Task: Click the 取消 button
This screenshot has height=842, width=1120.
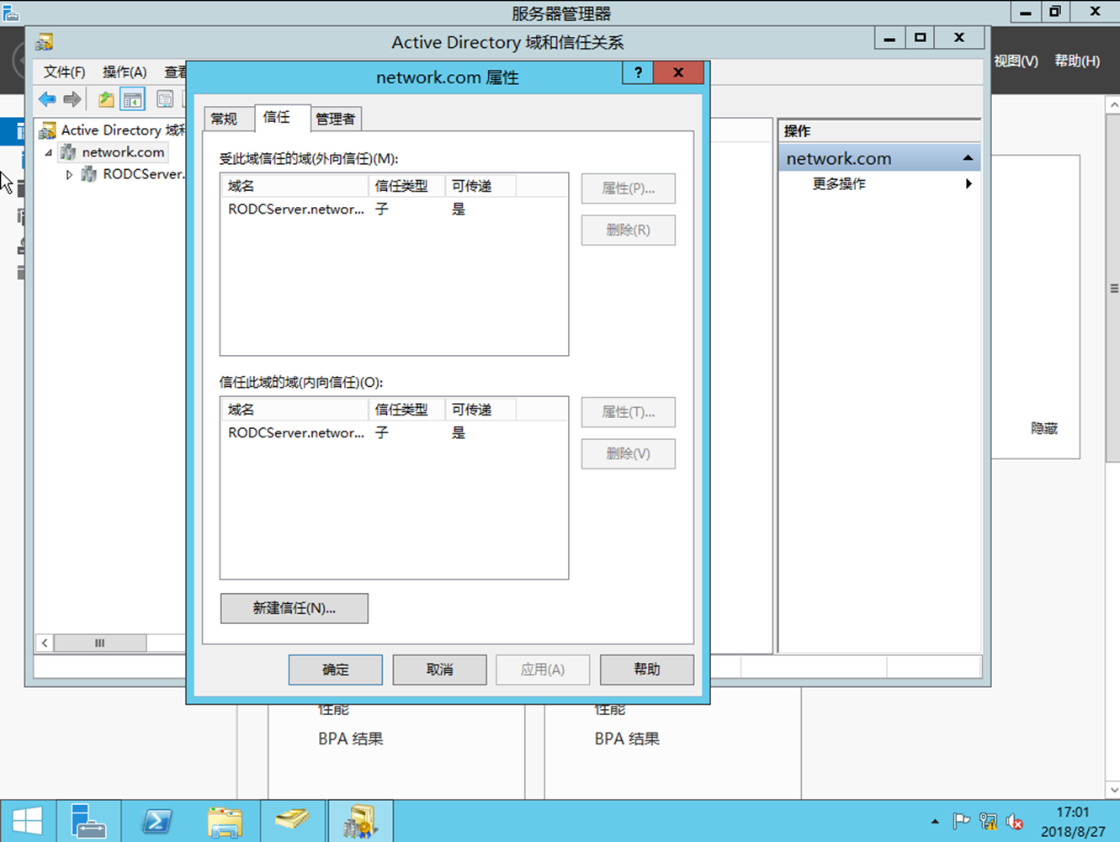Action: tap(439, 670)
